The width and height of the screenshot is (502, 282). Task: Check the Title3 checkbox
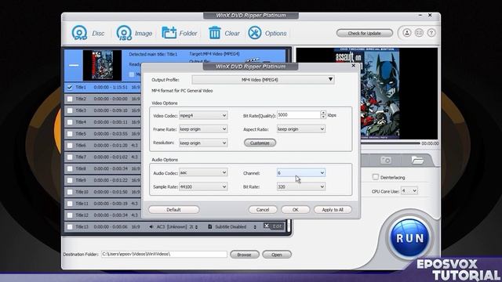click(x=70, y=110)
